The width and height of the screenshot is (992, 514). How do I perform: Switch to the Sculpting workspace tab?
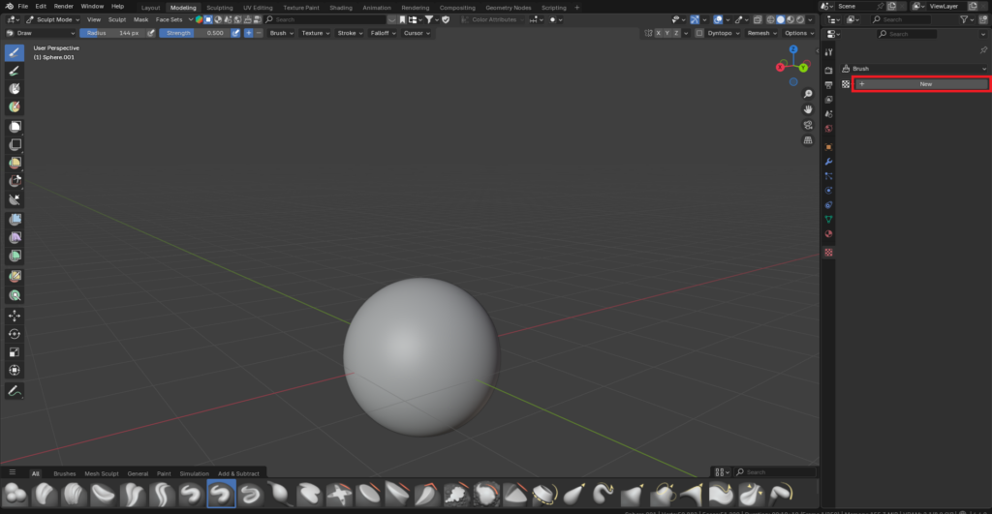pyautogui.click(x=220, y=8)
